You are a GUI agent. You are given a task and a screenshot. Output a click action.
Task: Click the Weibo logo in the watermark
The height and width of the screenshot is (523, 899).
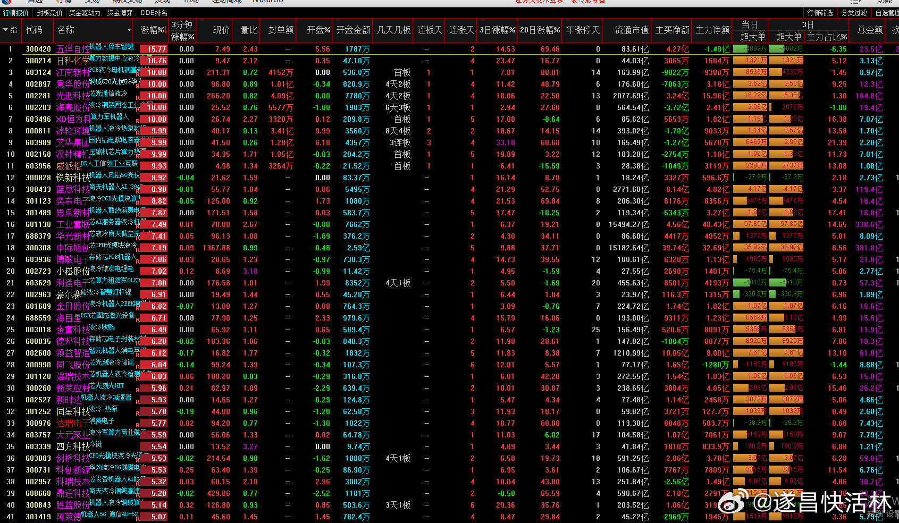point(733,501)
